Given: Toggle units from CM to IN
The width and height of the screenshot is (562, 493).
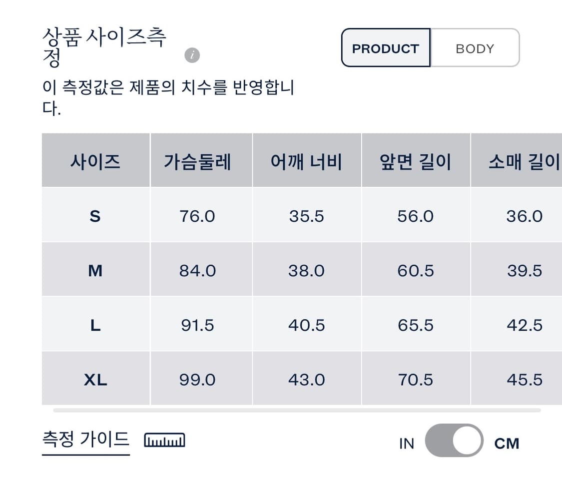Looking at the screenshot, I should click(x=454, y=440).
